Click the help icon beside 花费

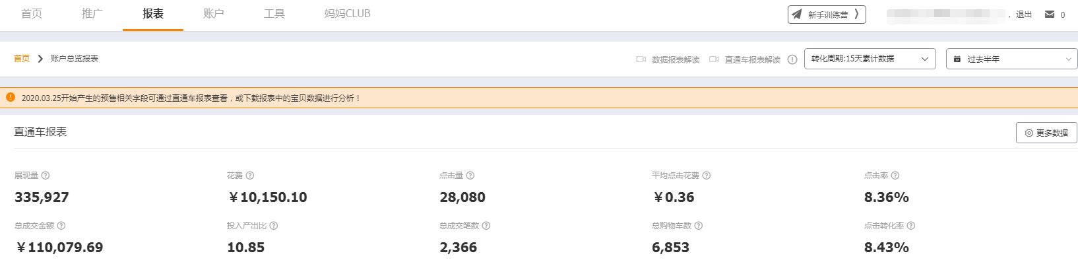(x=250, y=176)
